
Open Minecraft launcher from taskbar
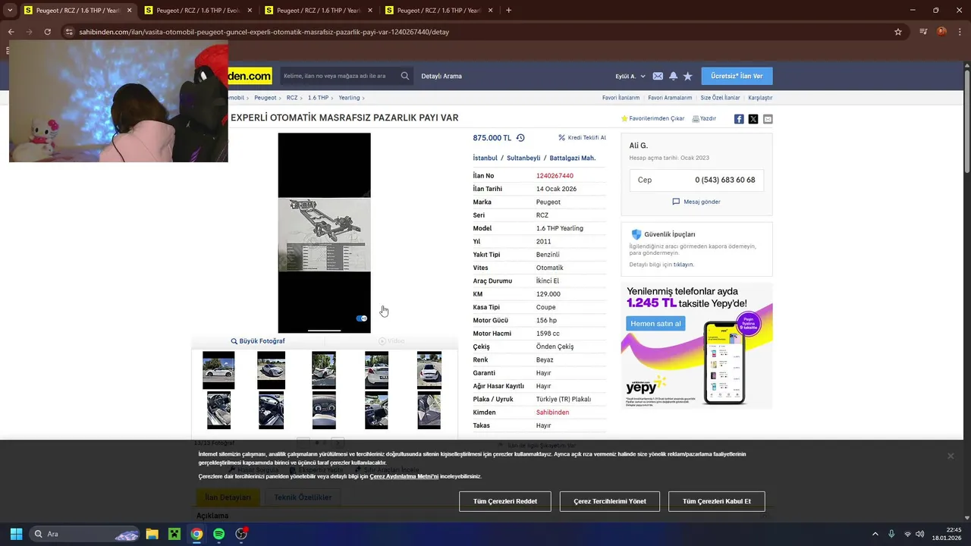(174, 534)
